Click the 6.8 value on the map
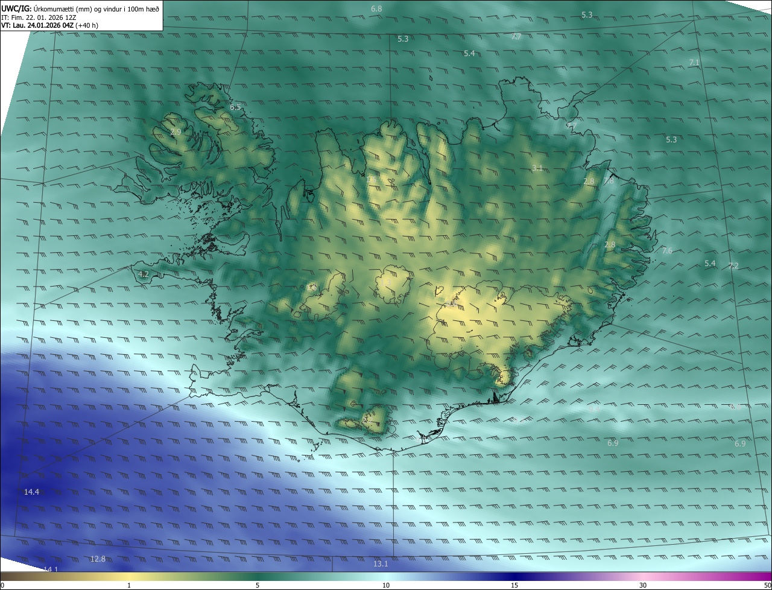Image resolution: width=772 pixels, height=590 pixels. (x=376, y=9)
